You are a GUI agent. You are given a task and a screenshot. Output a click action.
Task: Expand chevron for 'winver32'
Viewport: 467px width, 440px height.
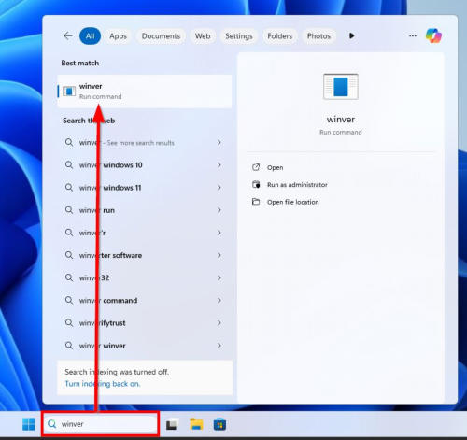coord(219,277)
